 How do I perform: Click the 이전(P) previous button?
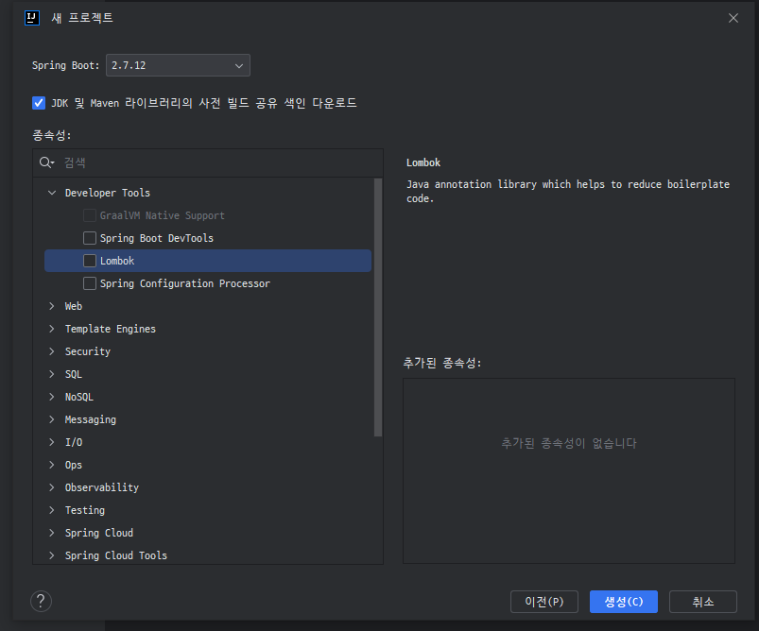[544, 602]
